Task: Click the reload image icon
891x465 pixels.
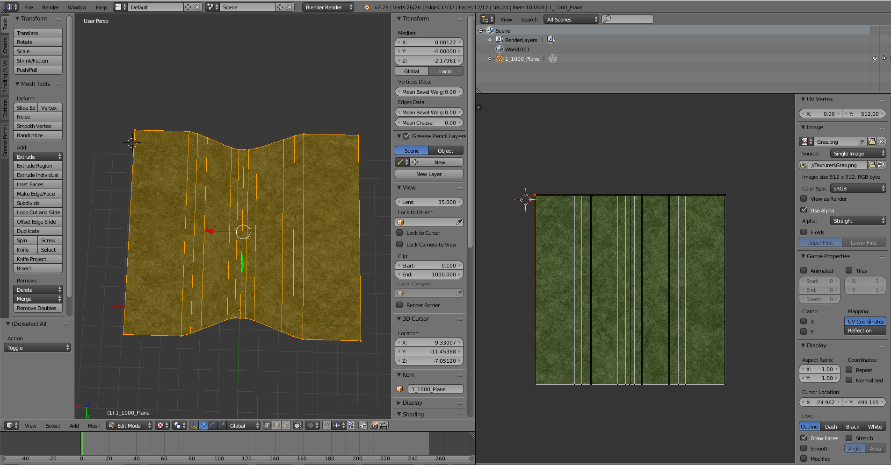Action: pyautogui.click(x=881, y=165)
